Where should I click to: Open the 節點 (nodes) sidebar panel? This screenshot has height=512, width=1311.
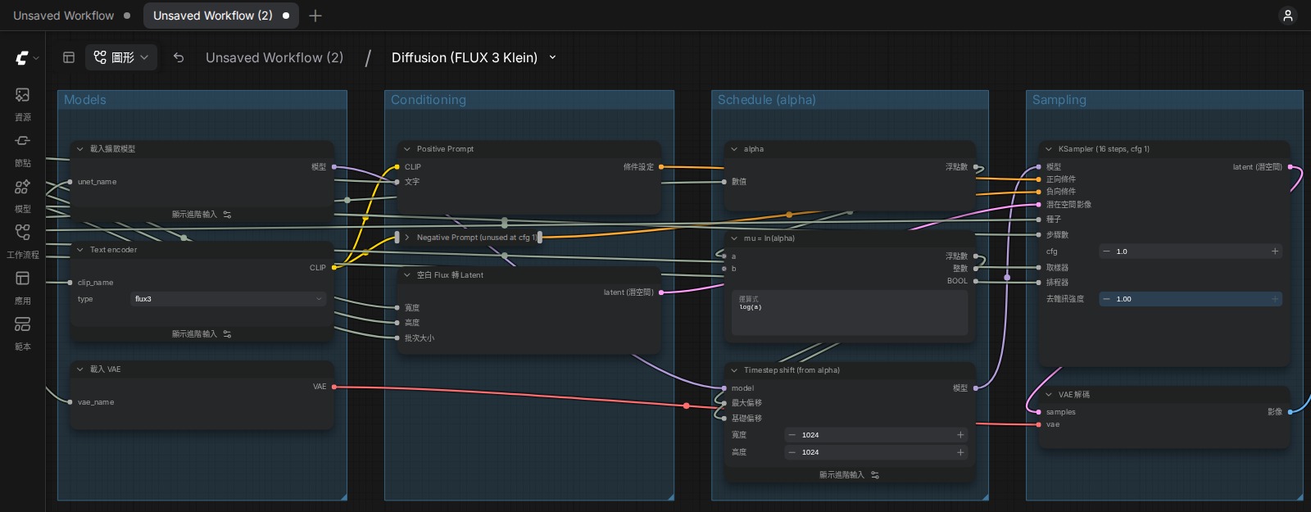(23, 150)
